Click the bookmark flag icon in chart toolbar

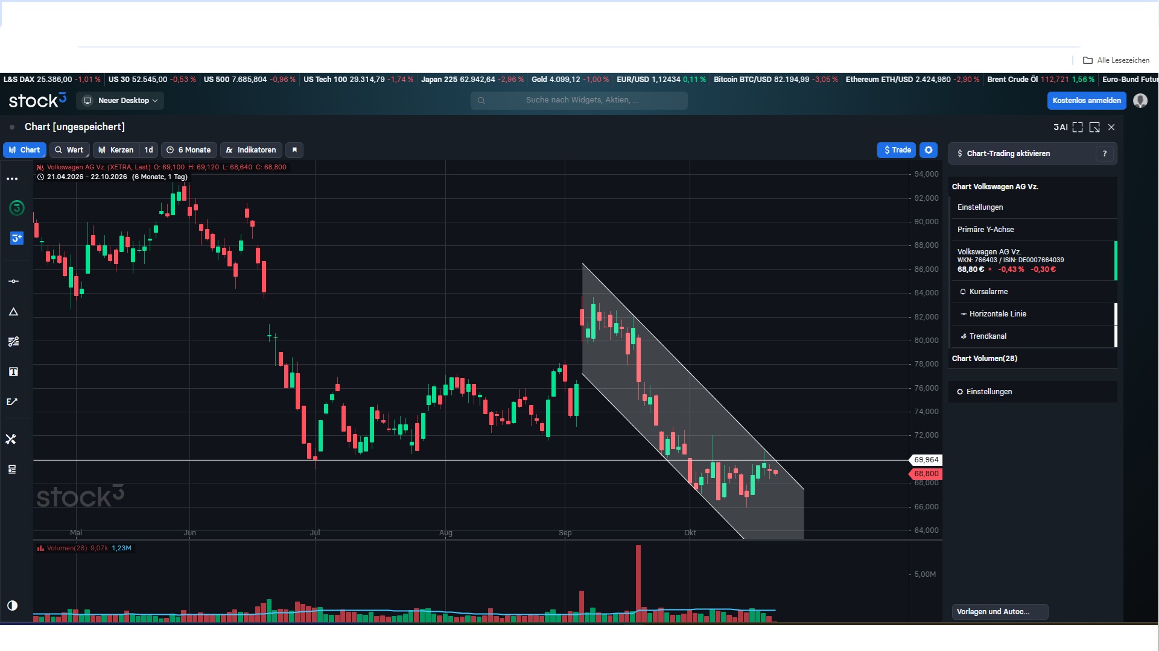click(x=294, y=150)
